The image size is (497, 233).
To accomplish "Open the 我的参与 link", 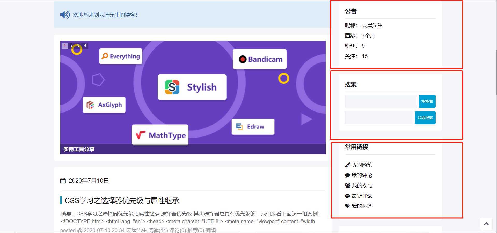I will coord(362,186).
